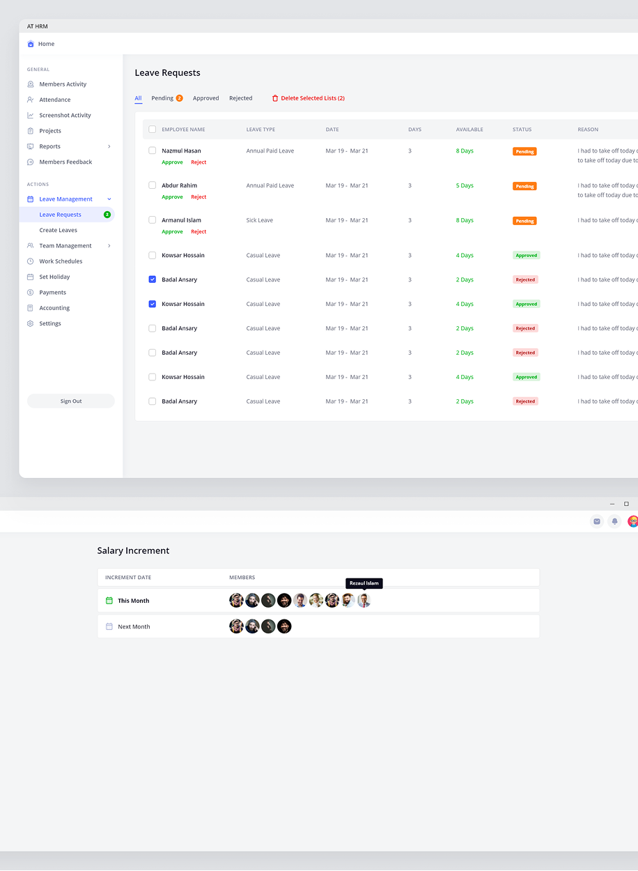The height and width of the screenshot is (871, 638).
Task: Click the calendar icon for Next Month
Action: click(109, 626)
